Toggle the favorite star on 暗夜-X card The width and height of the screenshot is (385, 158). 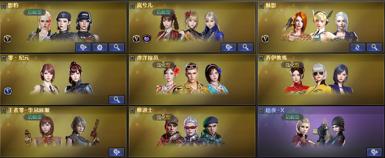(x=261, y=111)
